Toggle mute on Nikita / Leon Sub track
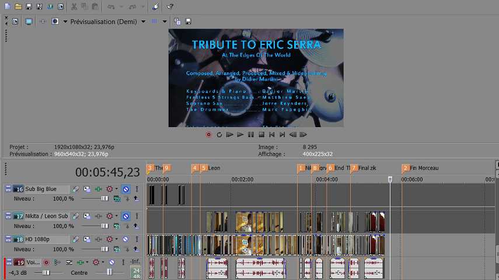Image resolution: width=499 pixels, height=280 pixels. 125,216
